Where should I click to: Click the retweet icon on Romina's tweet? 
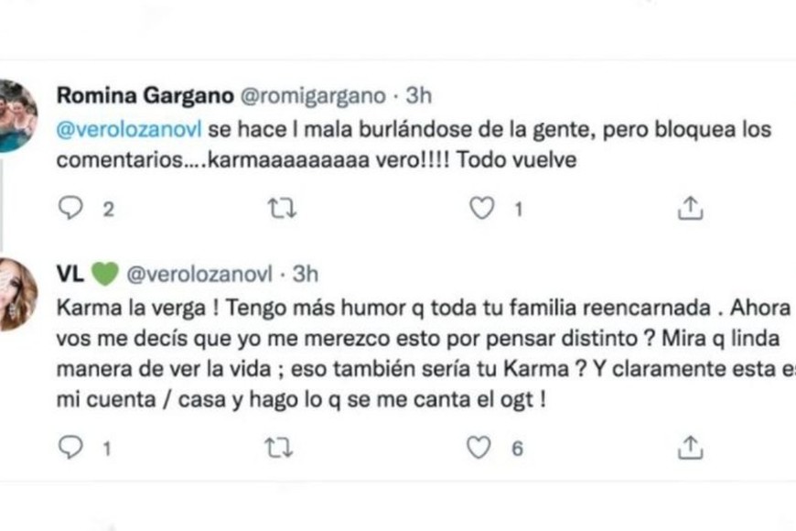pos(283,208)
